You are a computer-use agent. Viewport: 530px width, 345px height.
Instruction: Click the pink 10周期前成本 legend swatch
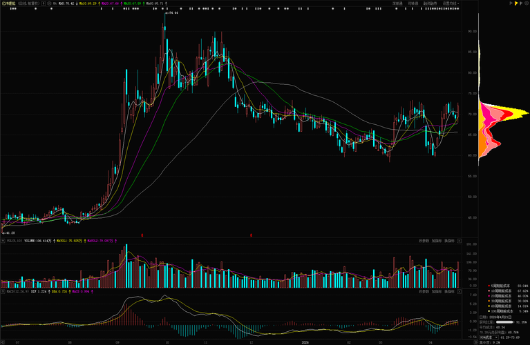pos(489,290)
